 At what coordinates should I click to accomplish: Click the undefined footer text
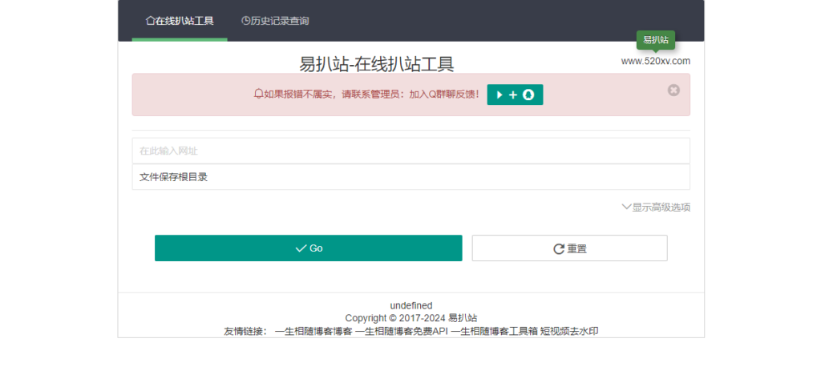click(411, 305)
